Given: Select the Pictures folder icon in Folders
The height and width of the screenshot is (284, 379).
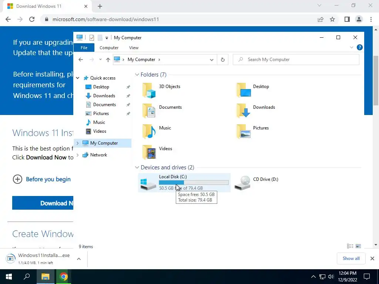Looking at the screenshot, I should pyautogui.click(x=244, y=131).
